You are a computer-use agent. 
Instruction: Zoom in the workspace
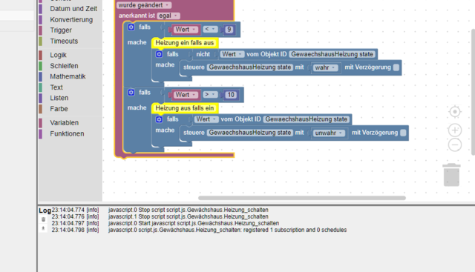coord(455,130)
